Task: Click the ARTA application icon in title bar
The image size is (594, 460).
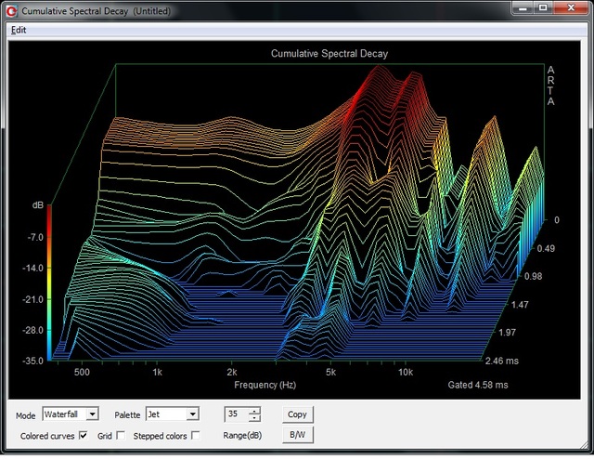Action: click(x=11, y=9)
